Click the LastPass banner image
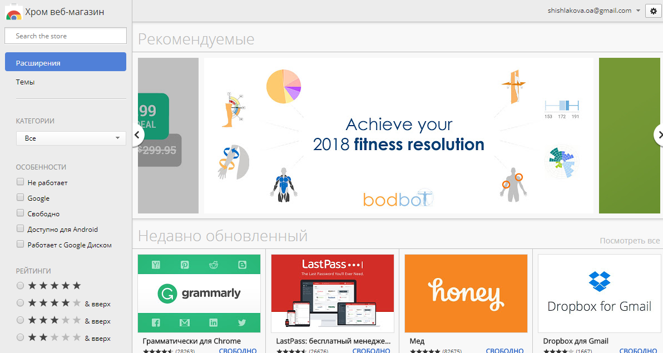 [x=332, y=293]
